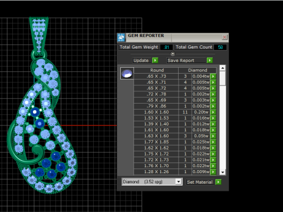Click the Total Gem Count label
Viewport: 283px width, 212px height.
pos(194,47)
